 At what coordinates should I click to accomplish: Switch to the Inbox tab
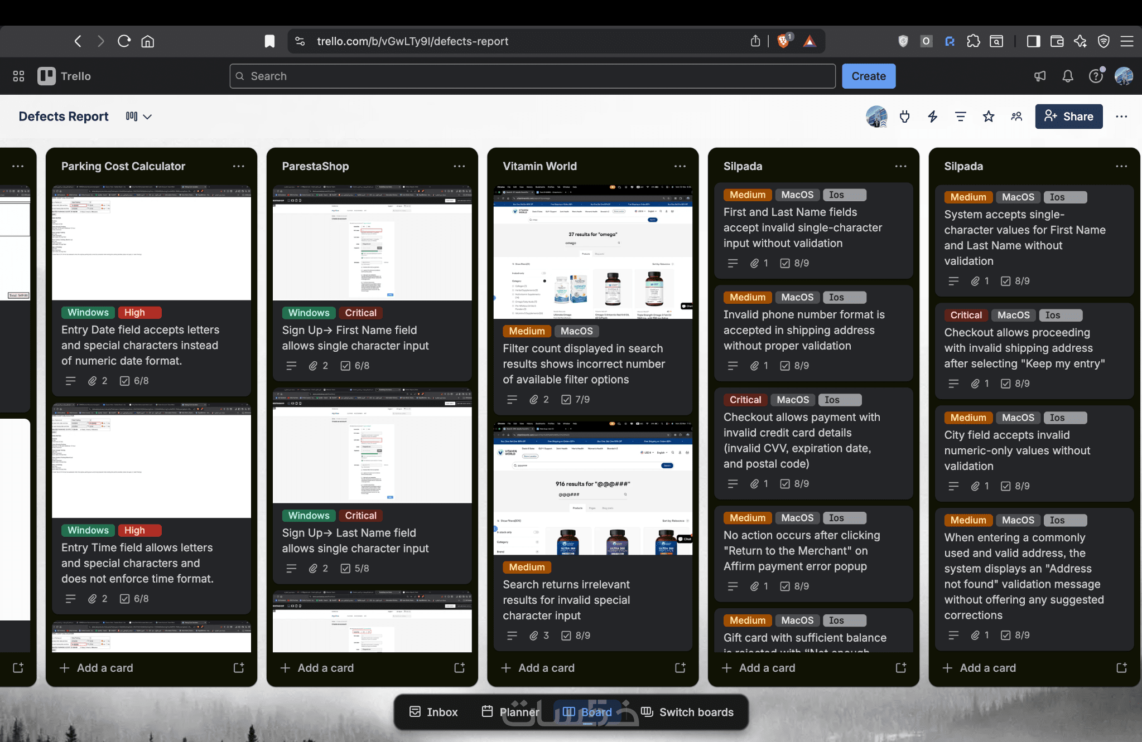coord(433,712)
